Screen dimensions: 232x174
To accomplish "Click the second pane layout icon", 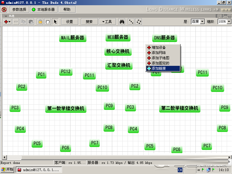I will (x=222, y=16).
